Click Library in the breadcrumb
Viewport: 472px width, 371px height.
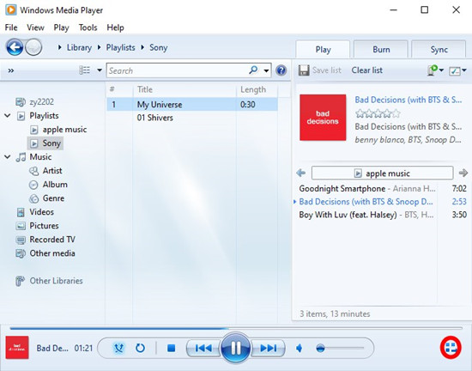tap(79, 47)
